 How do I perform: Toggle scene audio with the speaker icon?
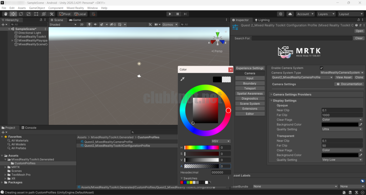click(x=95, y=25)
